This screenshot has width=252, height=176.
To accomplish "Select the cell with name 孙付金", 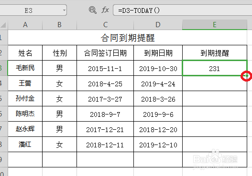I will 25,99.
